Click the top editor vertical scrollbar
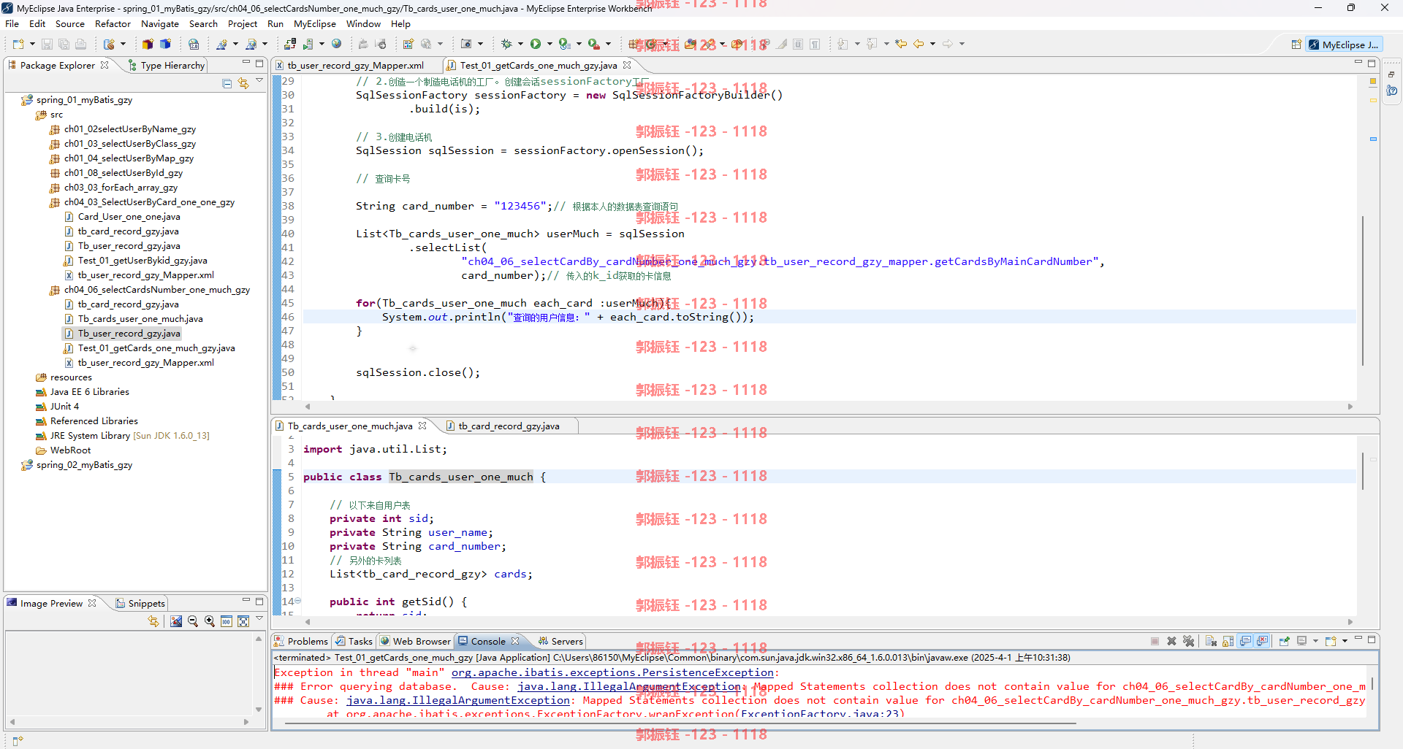The width and height of the screenshot is (1403, 749). pyautogui.click(x=1362, y=291)
